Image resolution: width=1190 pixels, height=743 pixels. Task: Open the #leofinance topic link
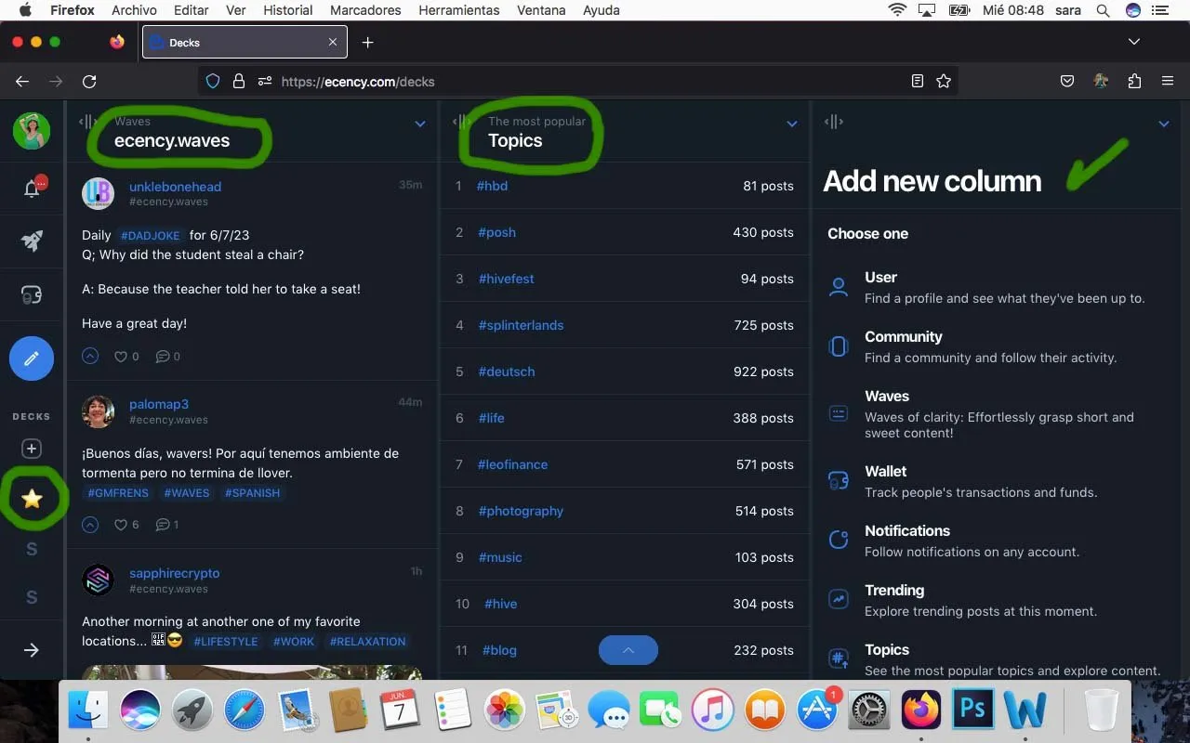(x=512, y=464)
